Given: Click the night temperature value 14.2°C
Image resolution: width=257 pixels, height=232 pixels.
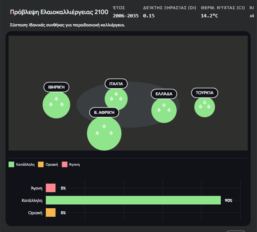Looking at the screenshot, I should (210, 16).
